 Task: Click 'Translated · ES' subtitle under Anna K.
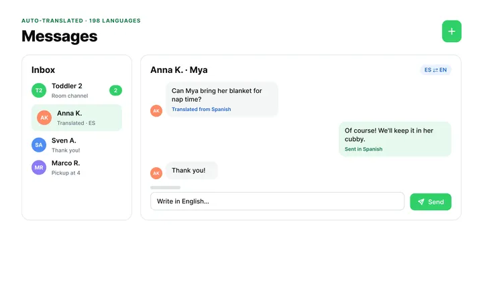(76, 123)
